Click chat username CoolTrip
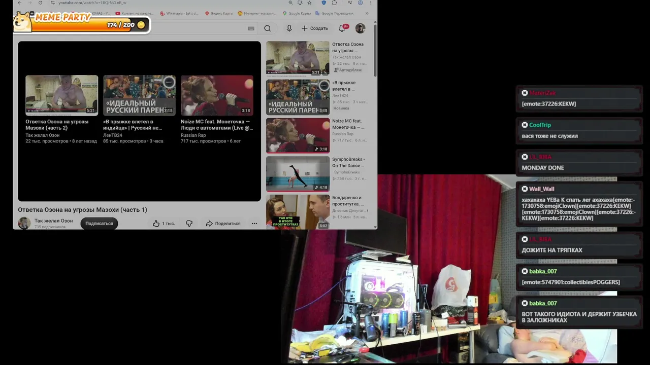This screenshot has height=365, width=650. point(540,125)
